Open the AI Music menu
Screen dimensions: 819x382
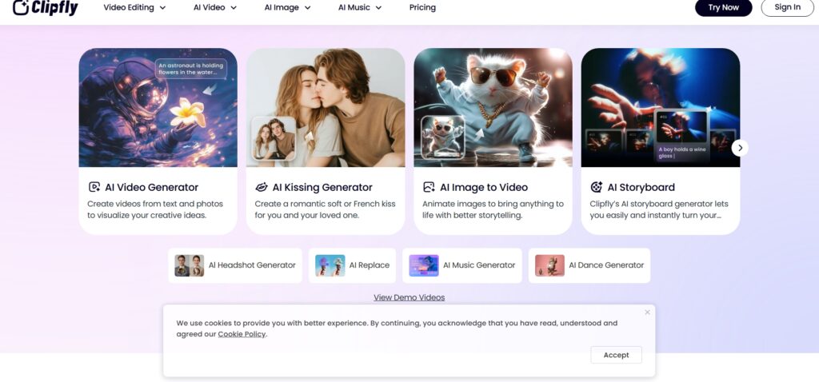360,7
